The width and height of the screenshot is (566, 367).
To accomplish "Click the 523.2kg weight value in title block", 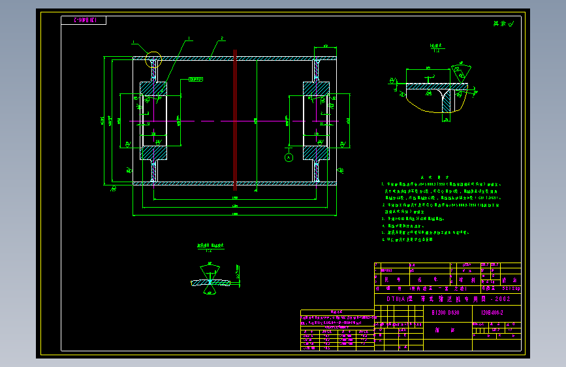I will [x=511, y=289].
